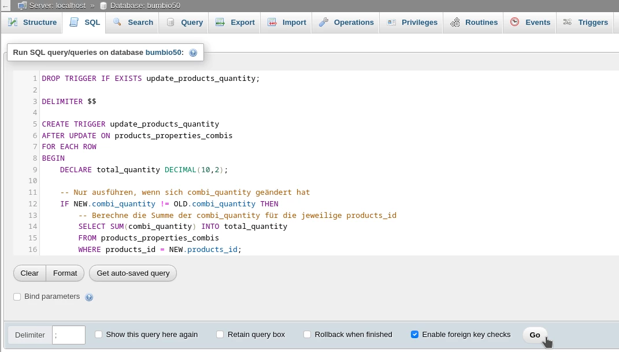Screen dimensions: 619x352
Task: Enable Bind parameters checkbox
Action: [17, 297]
